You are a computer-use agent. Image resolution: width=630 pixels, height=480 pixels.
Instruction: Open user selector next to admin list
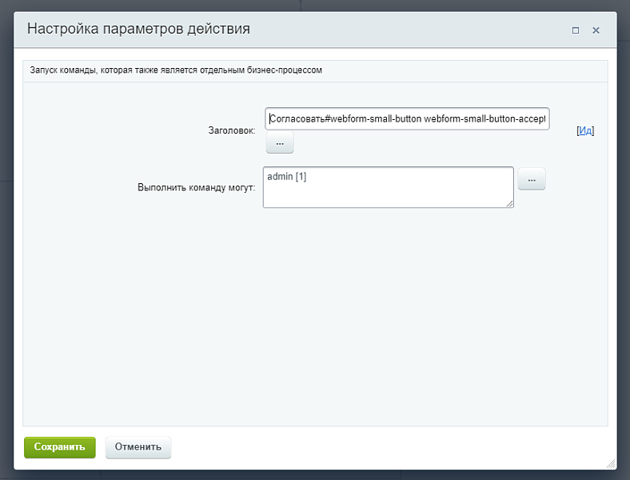(x=532, y=179)
